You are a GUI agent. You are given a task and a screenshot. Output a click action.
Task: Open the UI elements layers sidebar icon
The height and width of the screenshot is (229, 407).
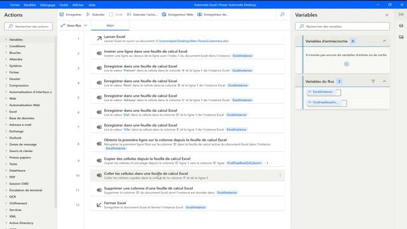coord(401,25)
